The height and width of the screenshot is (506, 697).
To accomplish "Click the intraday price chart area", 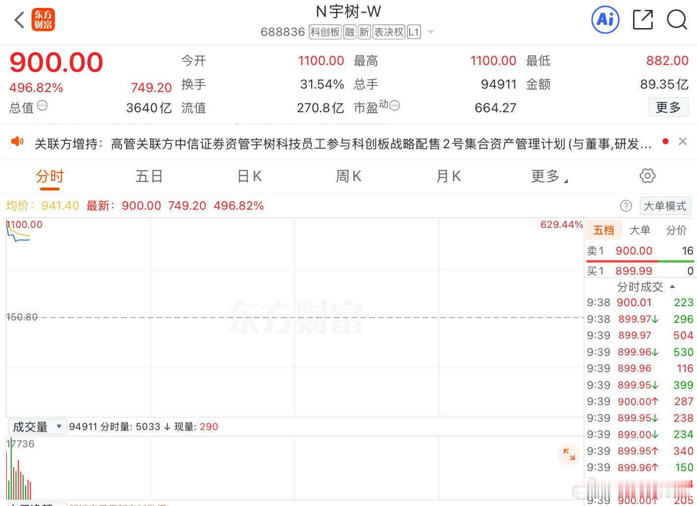I will (294, 317).
